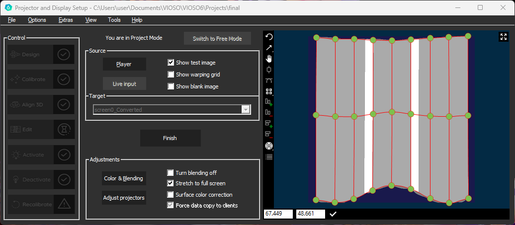Open Color & Blending adjustments
Screen dimensions: 515x225
(123, 178)
